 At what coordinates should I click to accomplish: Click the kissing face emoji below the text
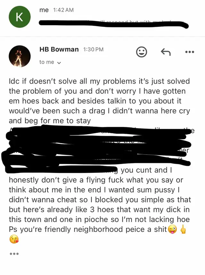click(14, 239)
